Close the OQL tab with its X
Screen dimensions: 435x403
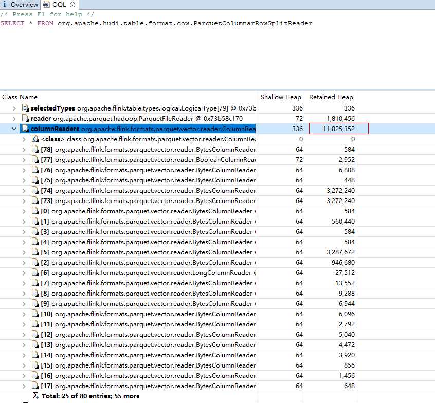(x=72, y=4)
